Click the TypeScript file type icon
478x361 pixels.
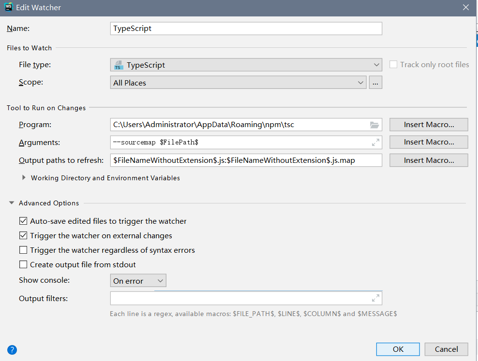coord(118,65)
